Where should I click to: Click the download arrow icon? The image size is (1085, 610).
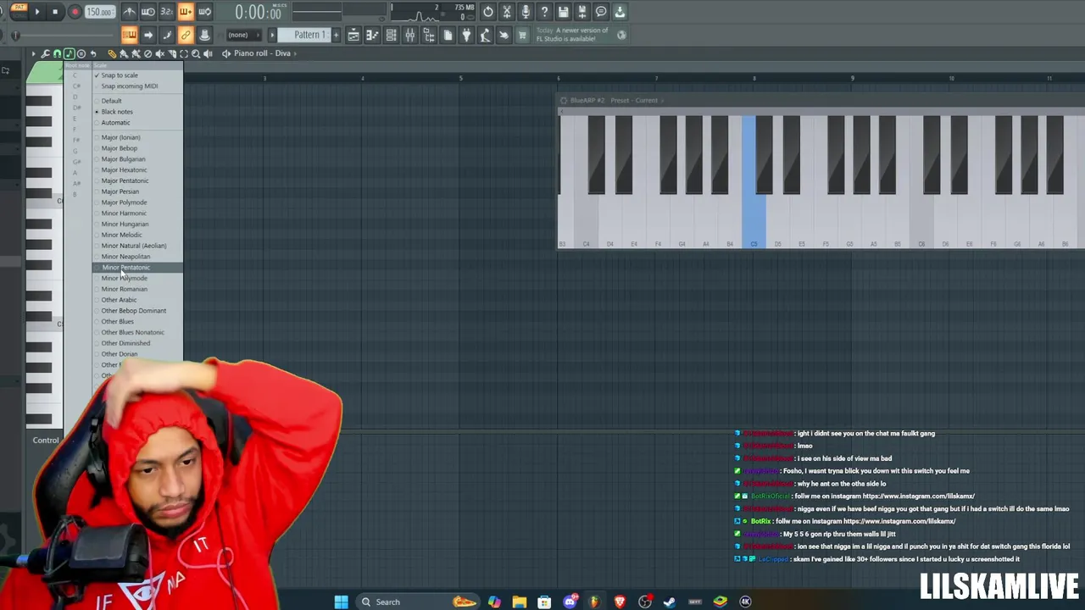click(x=620, y=12)
